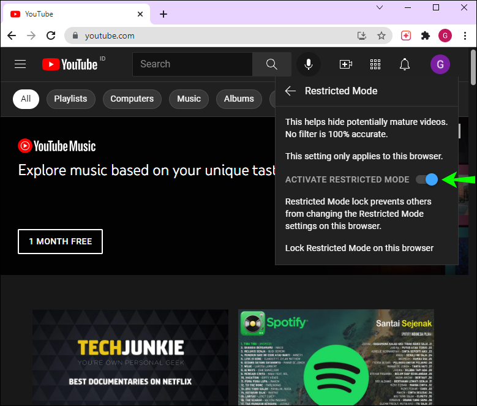This screenshot has height=406, width=477.
Task: Open the YouTube account avatar G
Action: [x=440, y=64]
